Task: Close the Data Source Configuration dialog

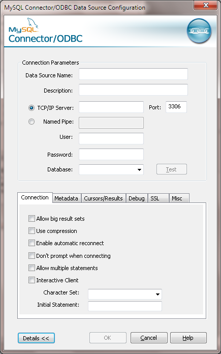Action: 206,5
